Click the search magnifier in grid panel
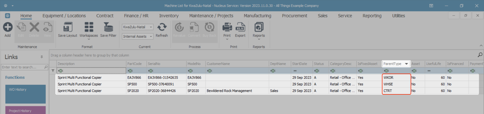The height and width of the screenshot is (114, 484). tap(480, 55)
